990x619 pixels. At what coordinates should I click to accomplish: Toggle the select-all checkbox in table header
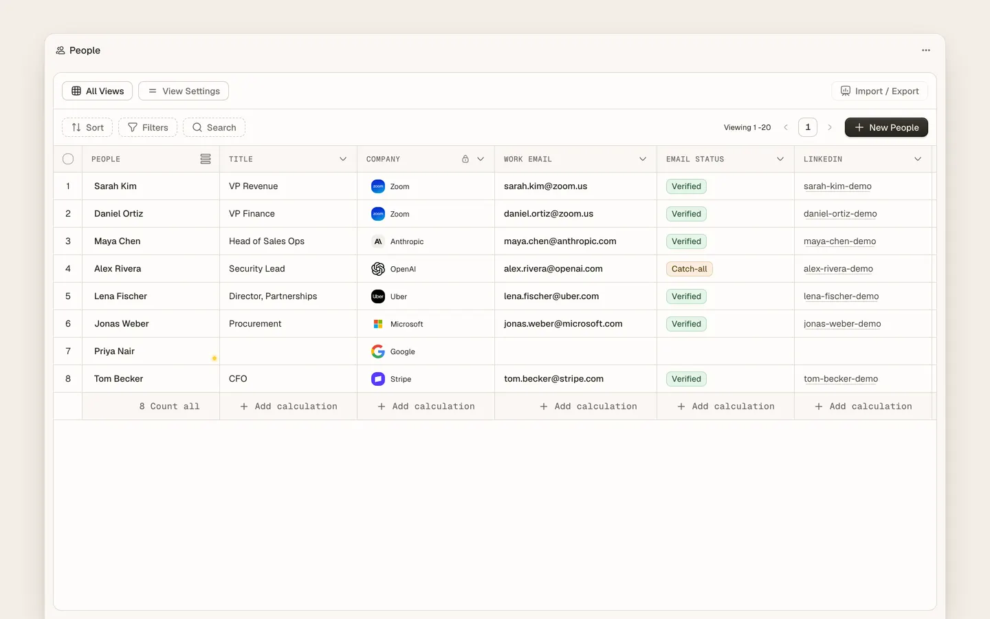pos(68,159)
